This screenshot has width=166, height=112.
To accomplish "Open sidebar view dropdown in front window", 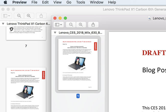I will coord(59,24).
